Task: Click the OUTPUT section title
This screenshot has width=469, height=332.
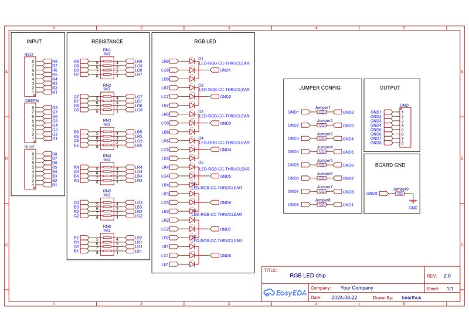Action: pos(390,88)
